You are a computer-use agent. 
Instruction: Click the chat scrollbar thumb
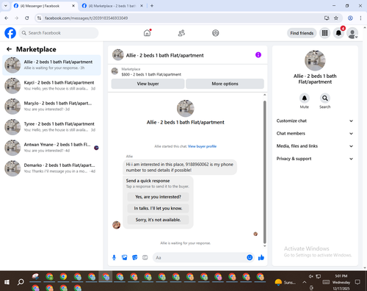pyautogui.click(x=264, y=172)
